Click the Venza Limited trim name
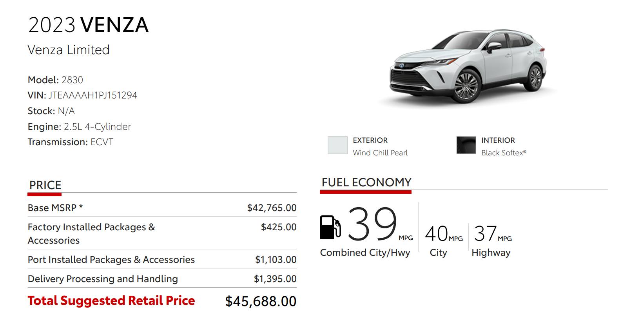 pyautogui.click(x=69, y=50)
